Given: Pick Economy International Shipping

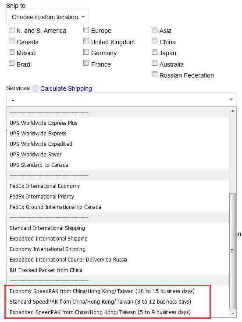Looking at the screenshot, I should (118, 249).
